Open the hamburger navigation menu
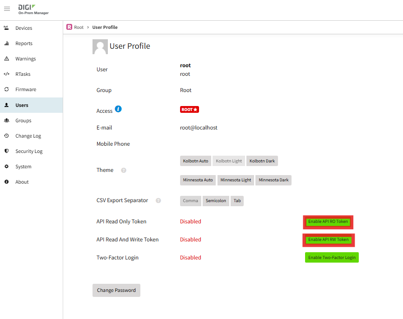This screenshot has width=403, height=319. coord(7,9)
